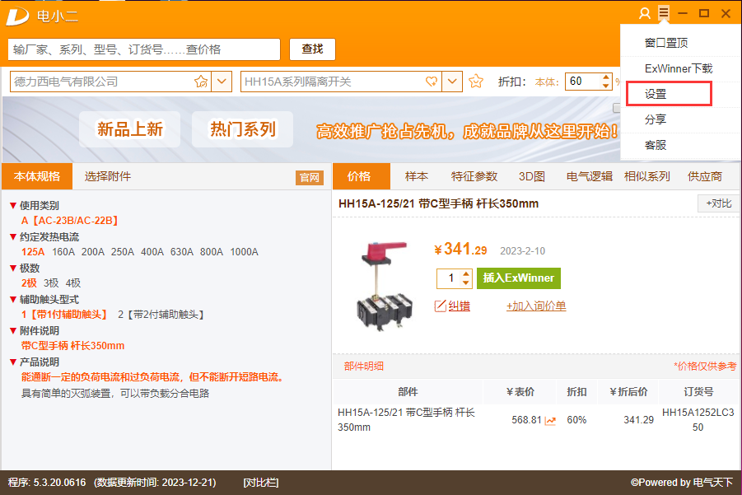Switch to the 本体规格 tab
Screen dimensions: 742x495
[x=37, y=176]
